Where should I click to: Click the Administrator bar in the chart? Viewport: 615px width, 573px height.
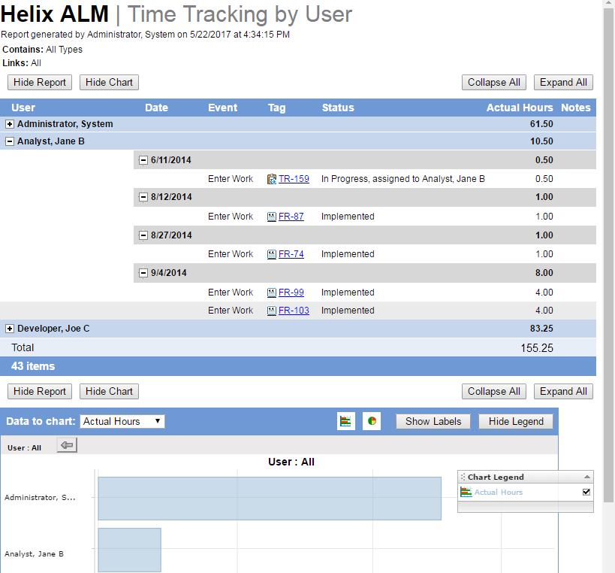(269, 498)
